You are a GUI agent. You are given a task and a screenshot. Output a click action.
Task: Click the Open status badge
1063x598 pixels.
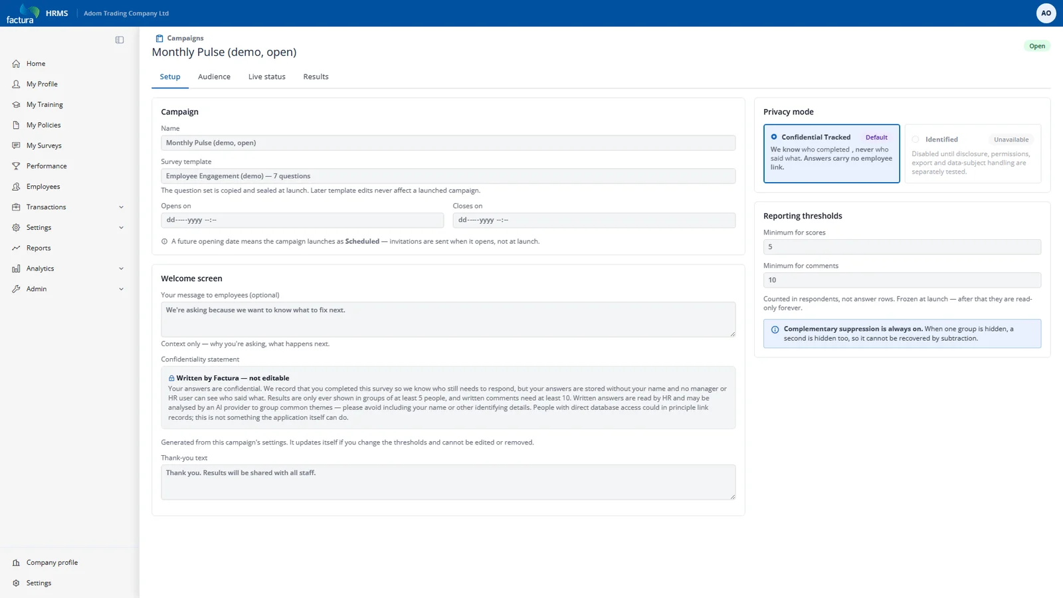pos(1037,46)
